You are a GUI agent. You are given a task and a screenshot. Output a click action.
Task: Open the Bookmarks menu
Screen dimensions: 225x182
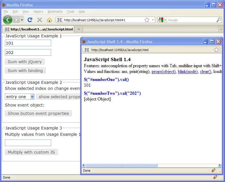(x=55, y=11)
